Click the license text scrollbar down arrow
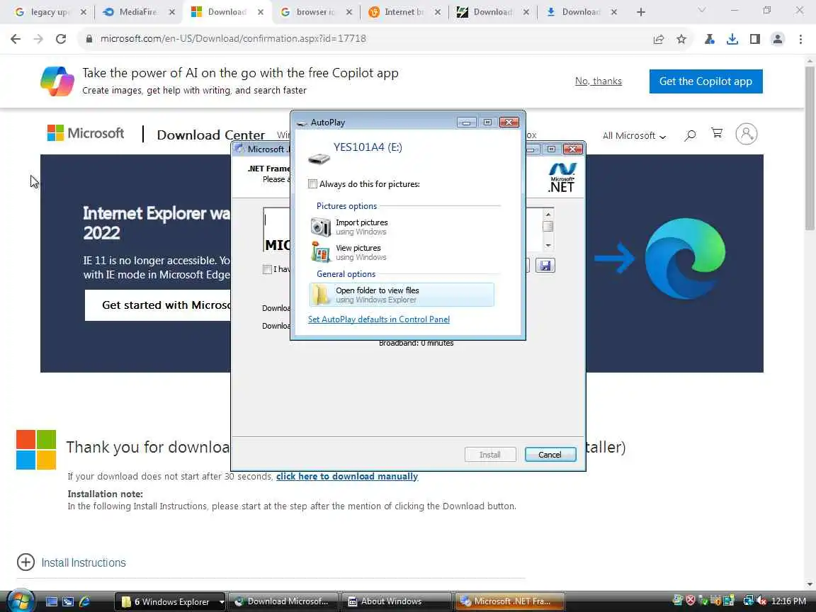 (548, 245)
